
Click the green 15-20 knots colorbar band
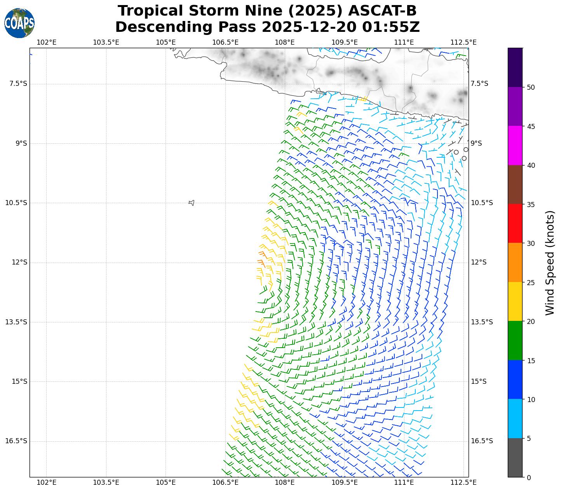point(515,341)
